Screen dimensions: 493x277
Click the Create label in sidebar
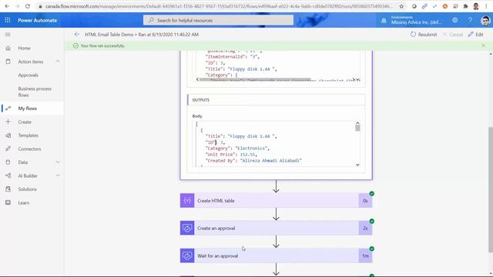(25, 122)
